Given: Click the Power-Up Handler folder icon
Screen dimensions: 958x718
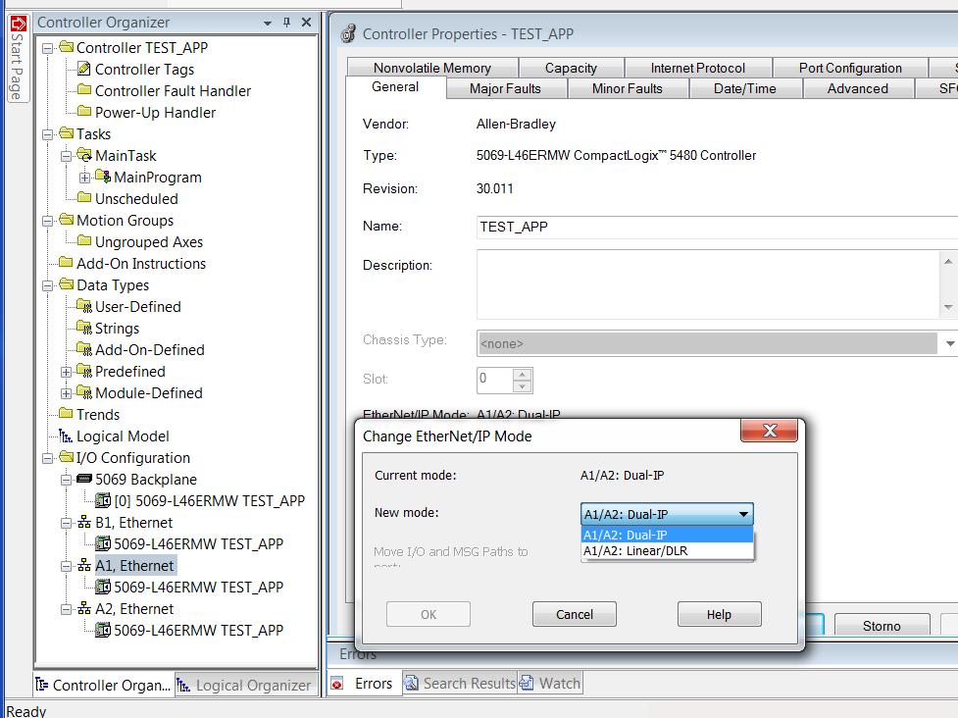Looking at the screenshot, I should (x=85, y=112).
